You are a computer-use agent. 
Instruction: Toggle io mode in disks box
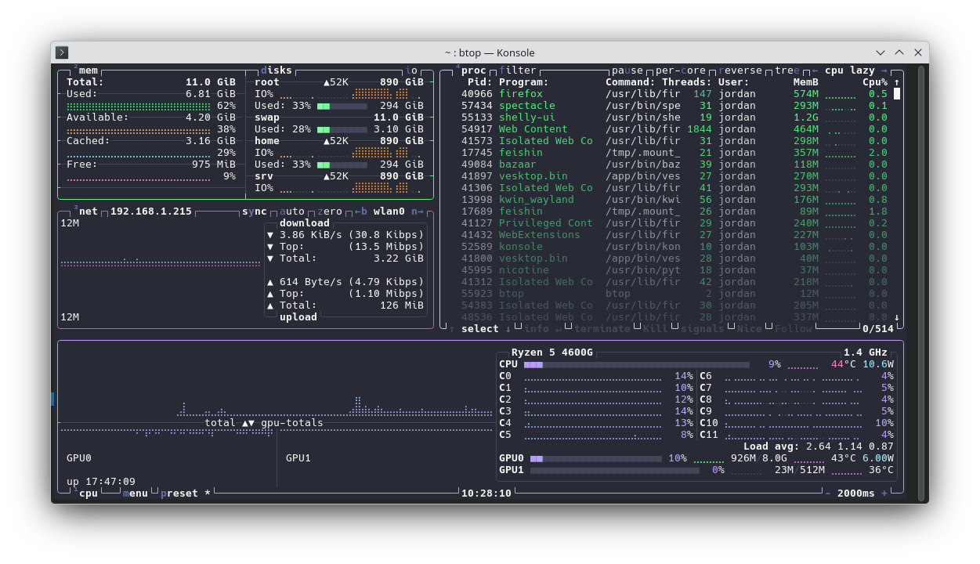[411, 70]
